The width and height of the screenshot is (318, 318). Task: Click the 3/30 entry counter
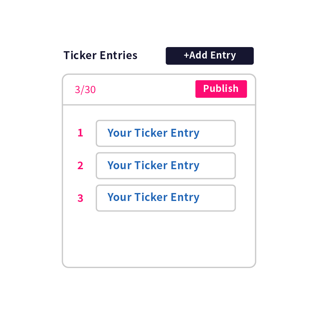pos(85,90)
